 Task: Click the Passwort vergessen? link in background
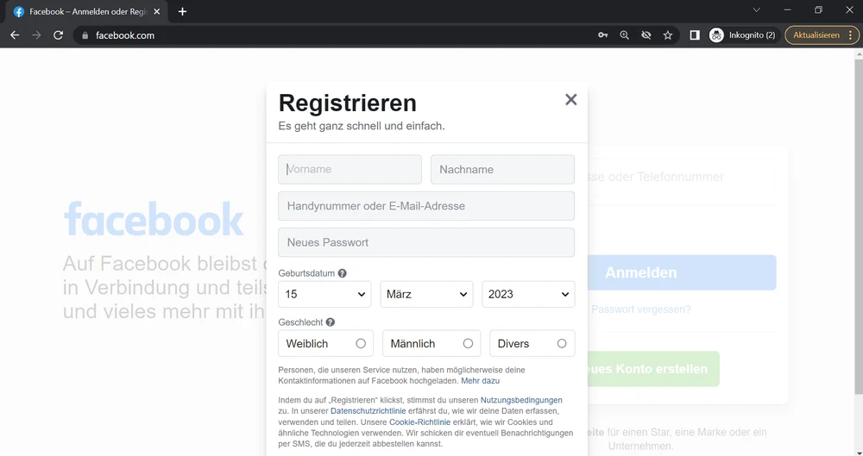[640, 309]
